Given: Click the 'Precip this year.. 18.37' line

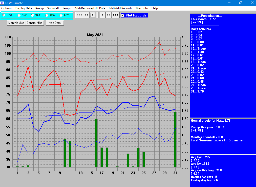Looking at the screenshot, I should pos(207,127).
